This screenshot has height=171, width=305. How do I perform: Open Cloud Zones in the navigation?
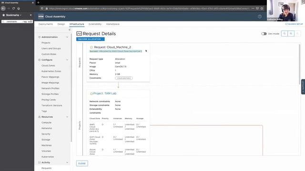tap(48, 66)
